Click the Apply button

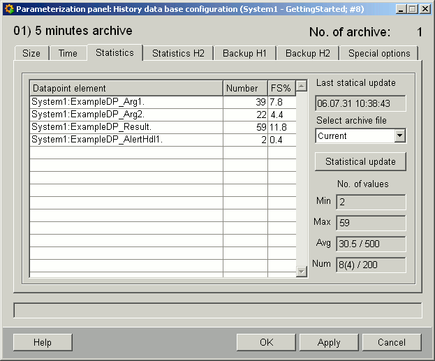tap(329, 342)
